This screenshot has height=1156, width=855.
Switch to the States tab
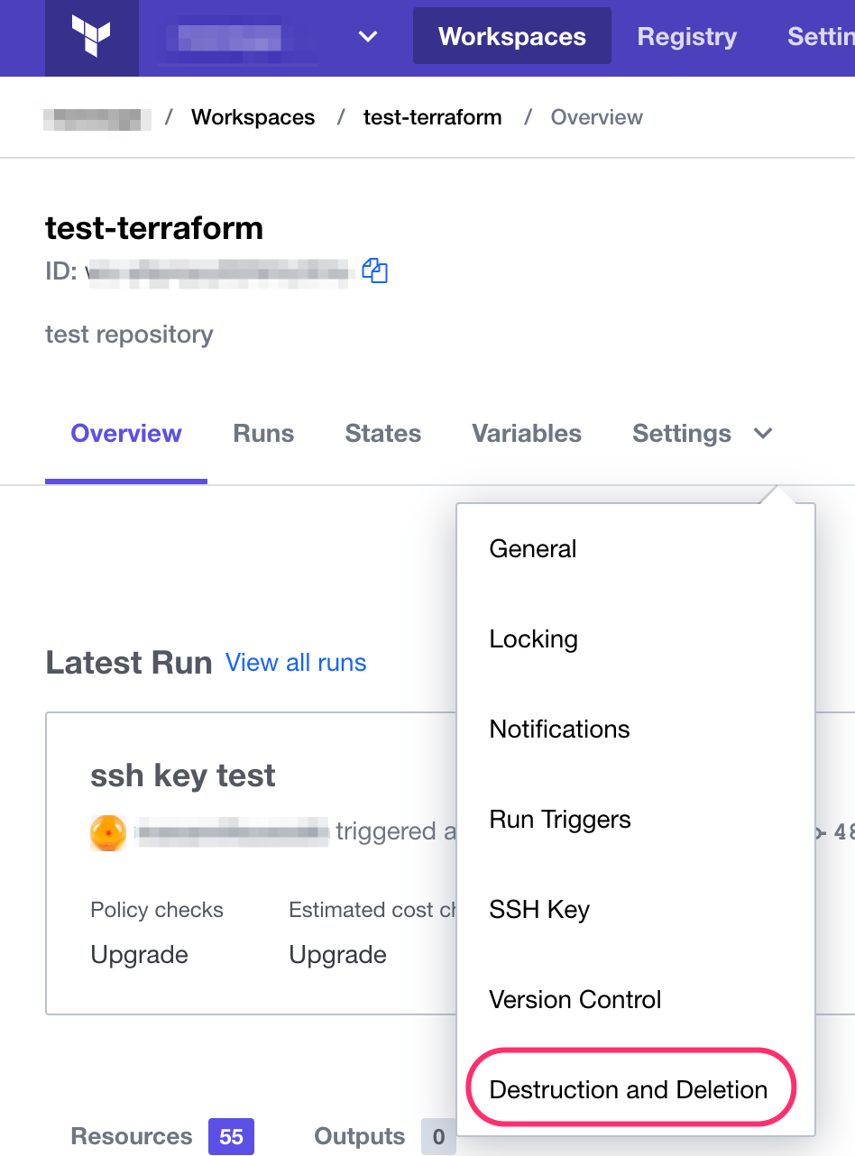[383, 434]
